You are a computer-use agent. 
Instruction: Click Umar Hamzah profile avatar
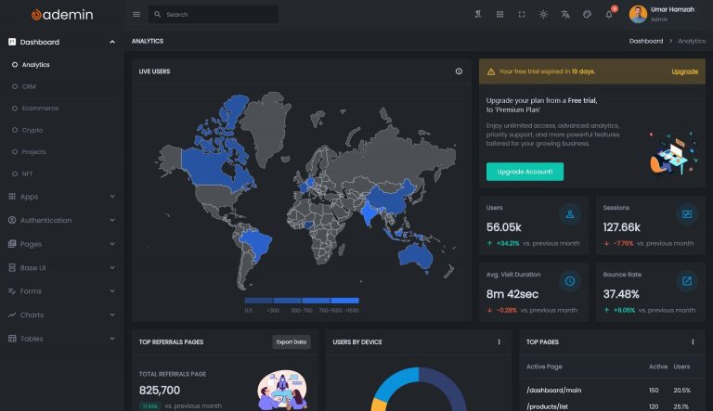638,15
